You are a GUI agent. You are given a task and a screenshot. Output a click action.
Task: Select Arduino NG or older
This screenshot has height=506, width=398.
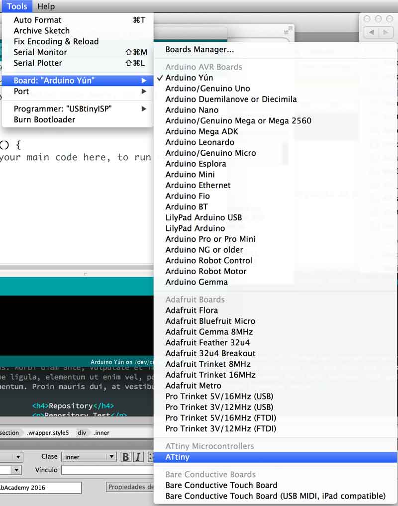(x=275, y=250)
